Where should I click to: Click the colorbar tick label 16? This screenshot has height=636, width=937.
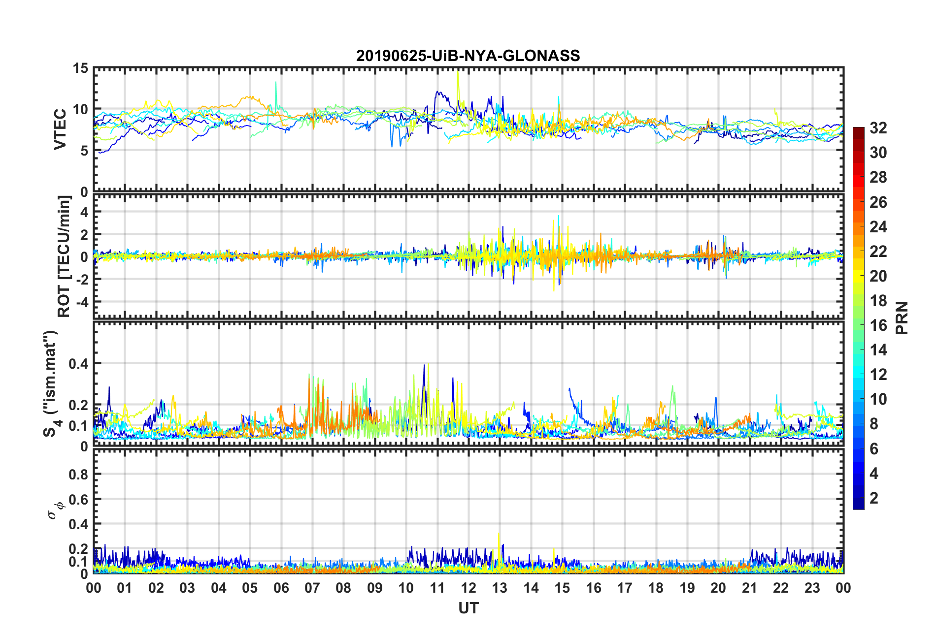(x=878, y=325)
